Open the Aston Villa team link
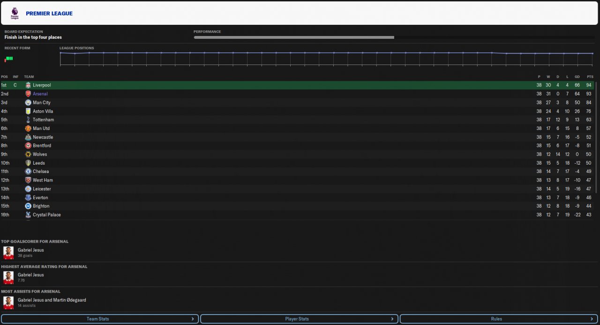This screenshot has width=600, height=325. 43,111
